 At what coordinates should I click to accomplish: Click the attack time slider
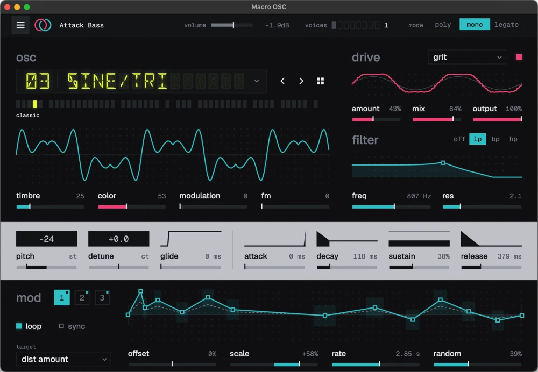click(x=274, y=267)
